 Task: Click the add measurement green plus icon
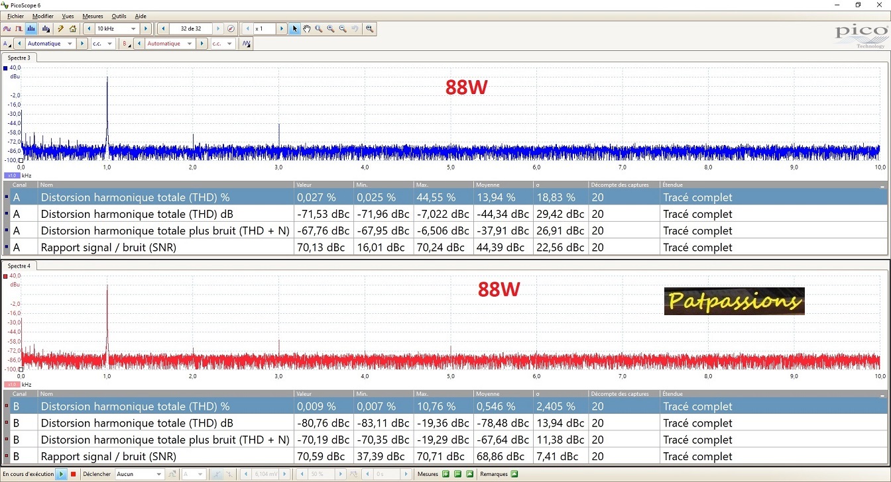point(445,474)
